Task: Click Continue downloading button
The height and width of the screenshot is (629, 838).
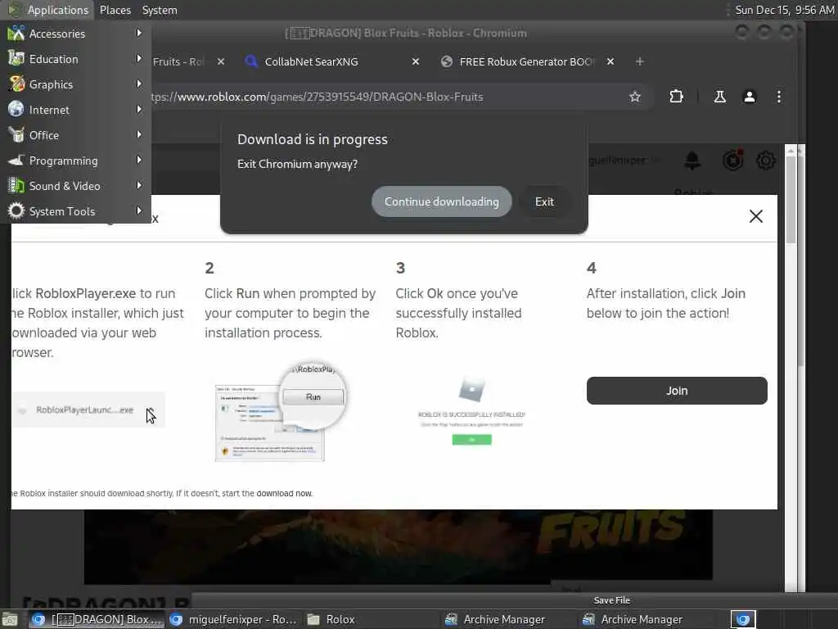Action: (441, 201)
